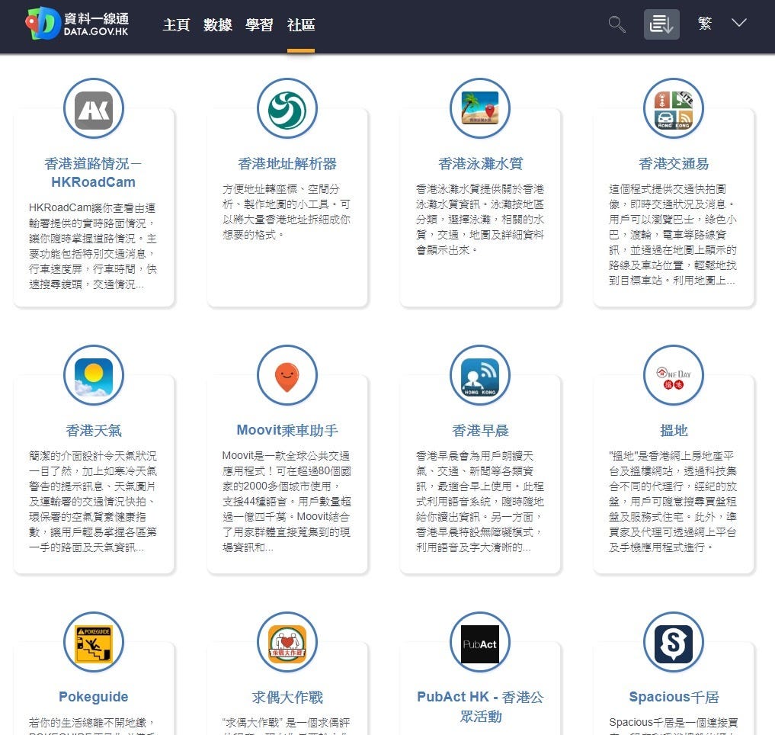775x735 pixels.
Task: Click the download list icon button
Action: coord(661,24)
